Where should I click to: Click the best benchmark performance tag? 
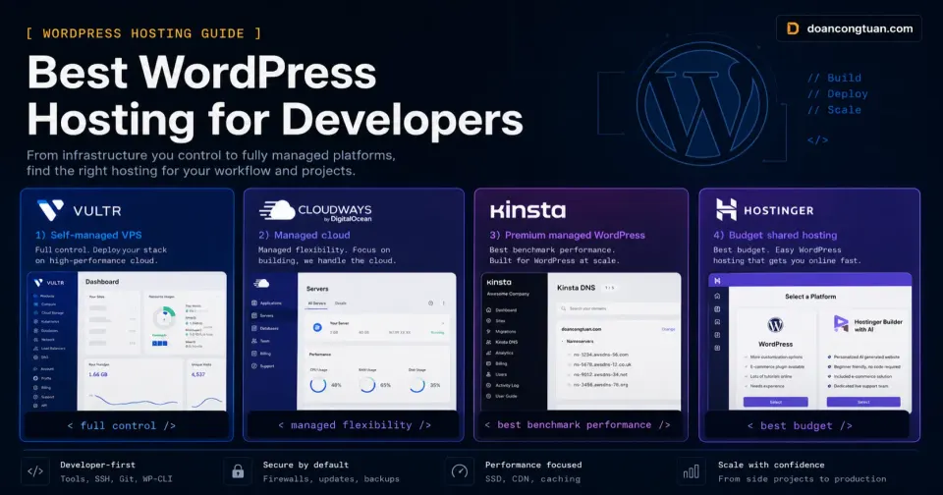[578, 424]
